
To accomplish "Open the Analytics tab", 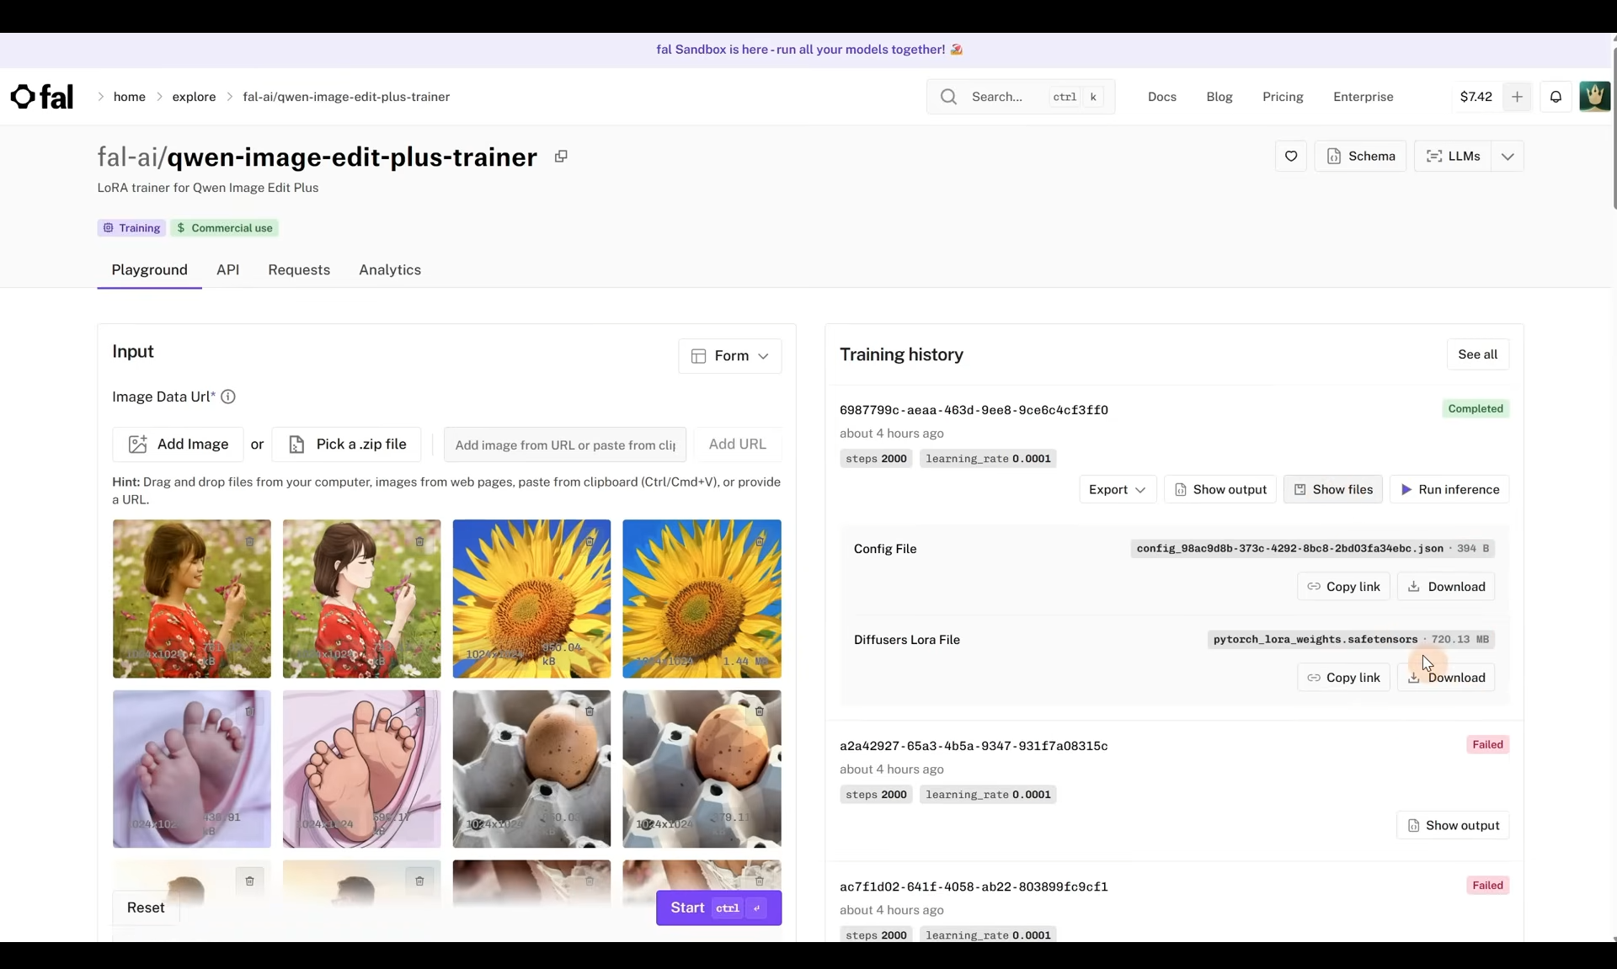I will (390, 269).
